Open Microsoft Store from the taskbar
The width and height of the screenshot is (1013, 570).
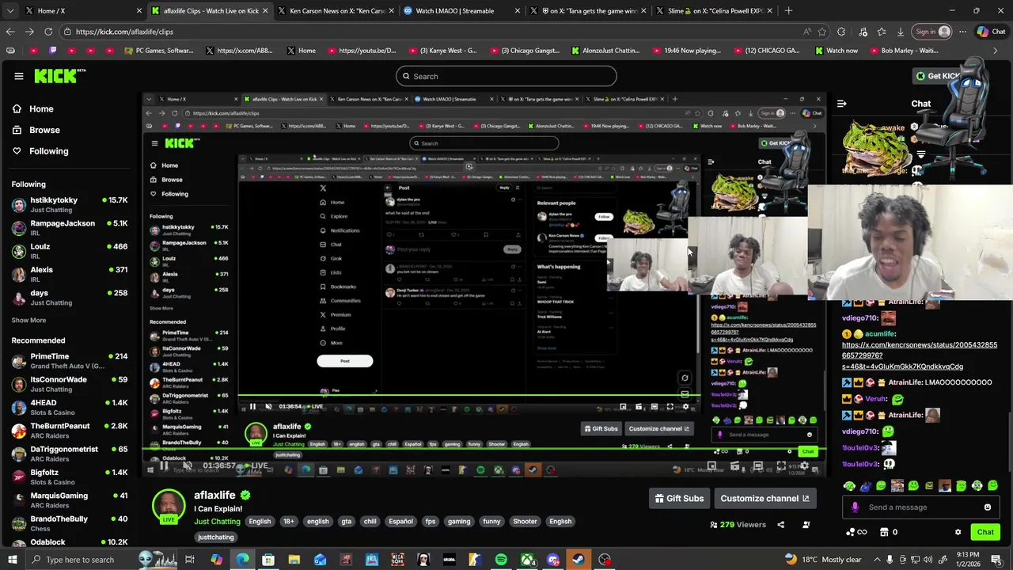coord(268,560)
